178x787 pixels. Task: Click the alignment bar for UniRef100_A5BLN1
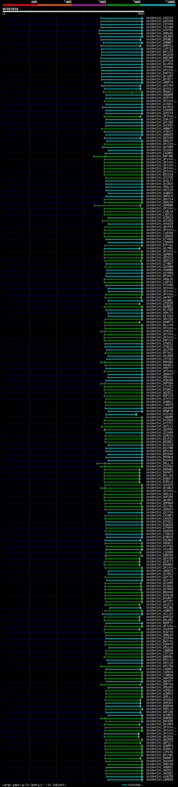click(x=121, y=33)
